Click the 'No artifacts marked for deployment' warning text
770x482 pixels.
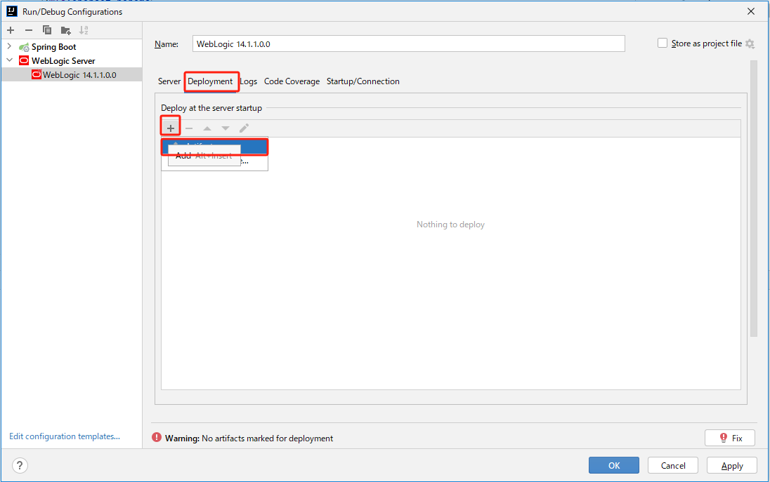pyautogui.click(x=267, y=439)
